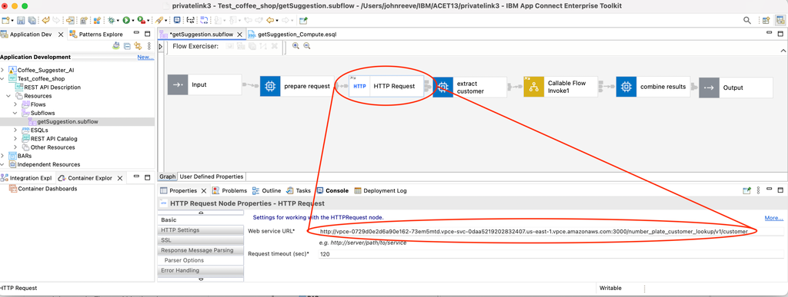Open the Deployment Log tab
The height and width of the screenshot is (297, 788).
tap(380, 190)
